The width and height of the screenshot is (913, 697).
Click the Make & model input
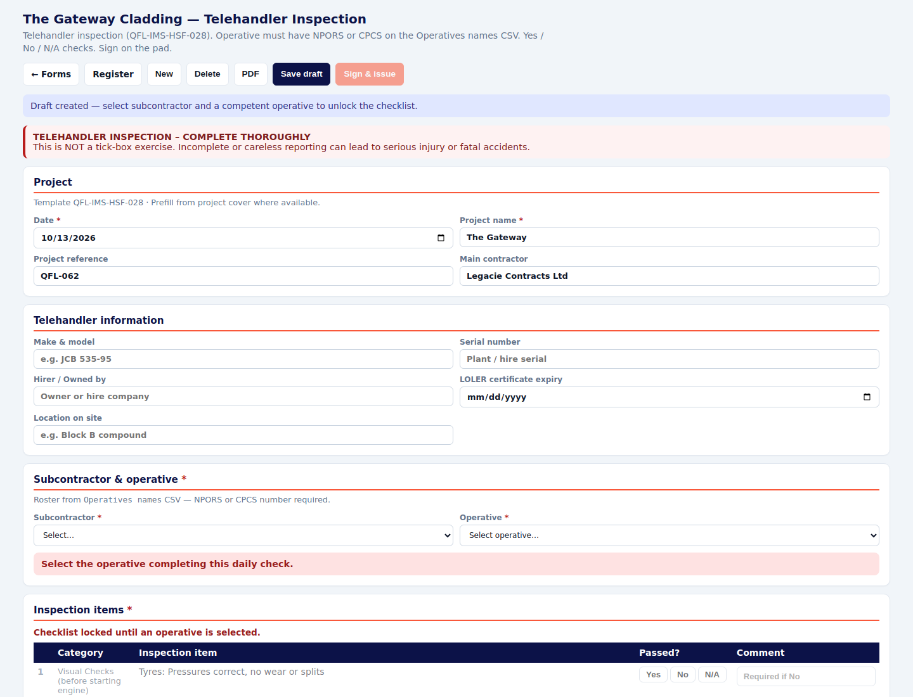pyautogui.click(x=243, y=359)
